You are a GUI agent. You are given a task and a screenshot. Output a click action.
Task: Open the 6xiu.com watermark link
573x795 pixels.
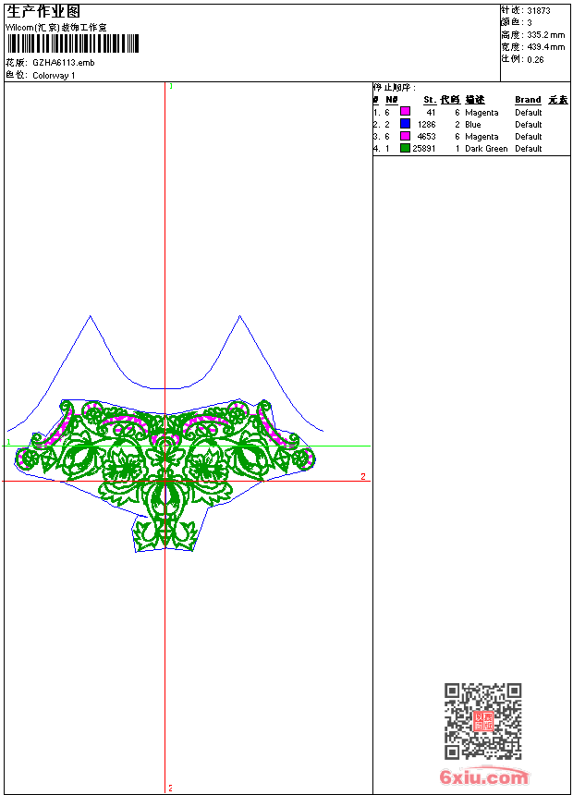(x=483, y=777)
